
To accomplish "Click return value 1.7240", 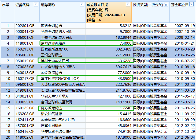I will pos(125,108).
